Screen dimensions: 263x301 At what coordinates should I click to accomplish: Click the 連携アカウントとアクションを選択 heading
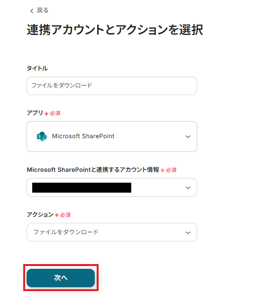coord(115,30)
